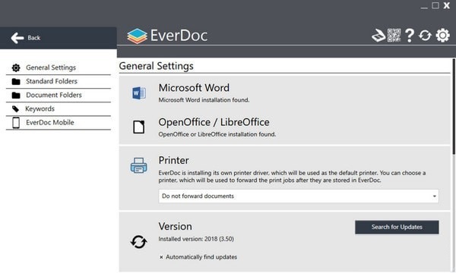Toggle Automatically find updates checkbox
Image resolution: width=456 pixels, height=273 pixels.
pos(161,257)
